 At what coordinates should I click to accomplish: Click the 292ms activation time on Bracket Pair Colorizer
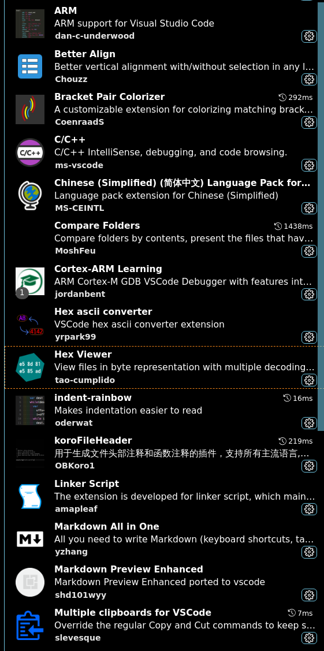coord(296,97)
